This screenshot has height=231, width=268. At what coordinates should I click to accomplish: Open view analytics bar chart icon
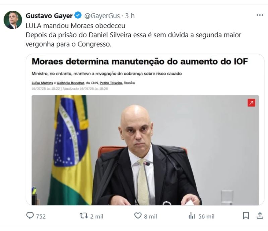192,216
